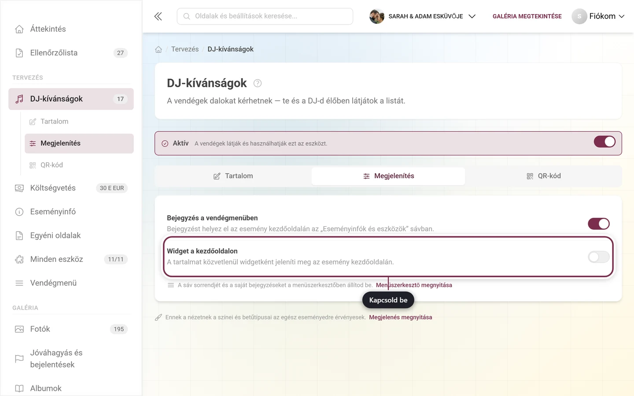This screenshot has height=396, width=634.
Task: Open the Menüszerkesztő megnyitása link
Action: (414, 285)
